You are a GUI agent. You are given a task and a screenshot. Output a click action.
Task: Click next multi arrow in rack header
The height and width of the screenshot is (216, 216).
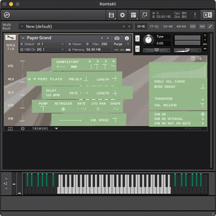pos(129,26)
